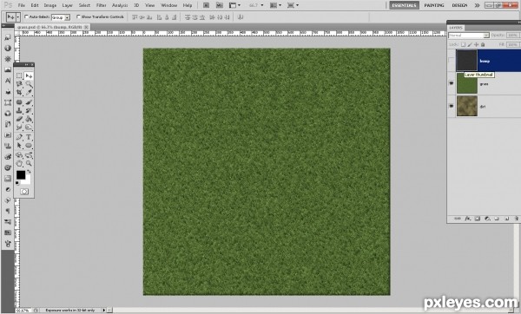Open the Analysis menu
This screenshot has height=314, width=521.
[120, 5]
